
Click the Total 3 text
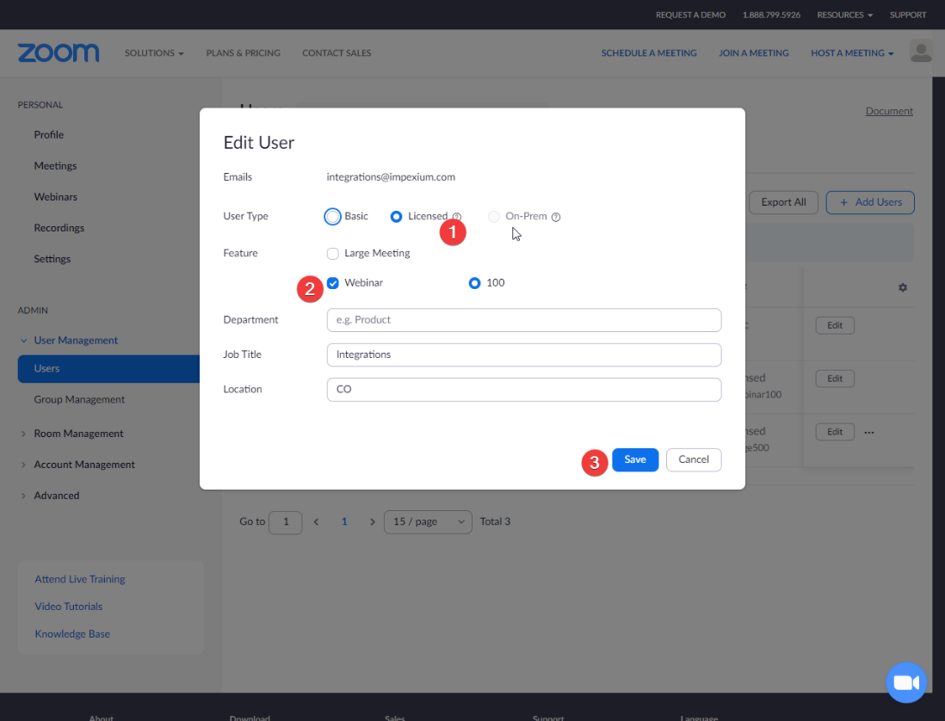click(x=495, y=521)
